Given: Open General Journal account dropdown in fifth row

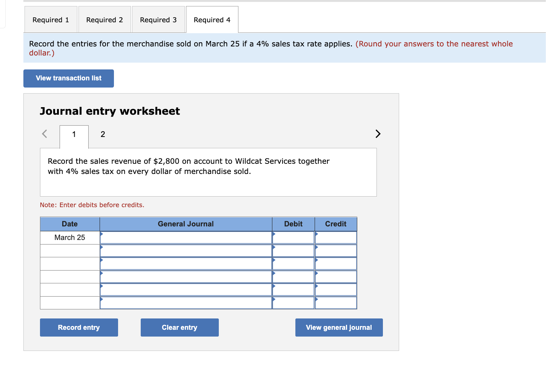Looking at the screenshot, I should coord(186,290).
